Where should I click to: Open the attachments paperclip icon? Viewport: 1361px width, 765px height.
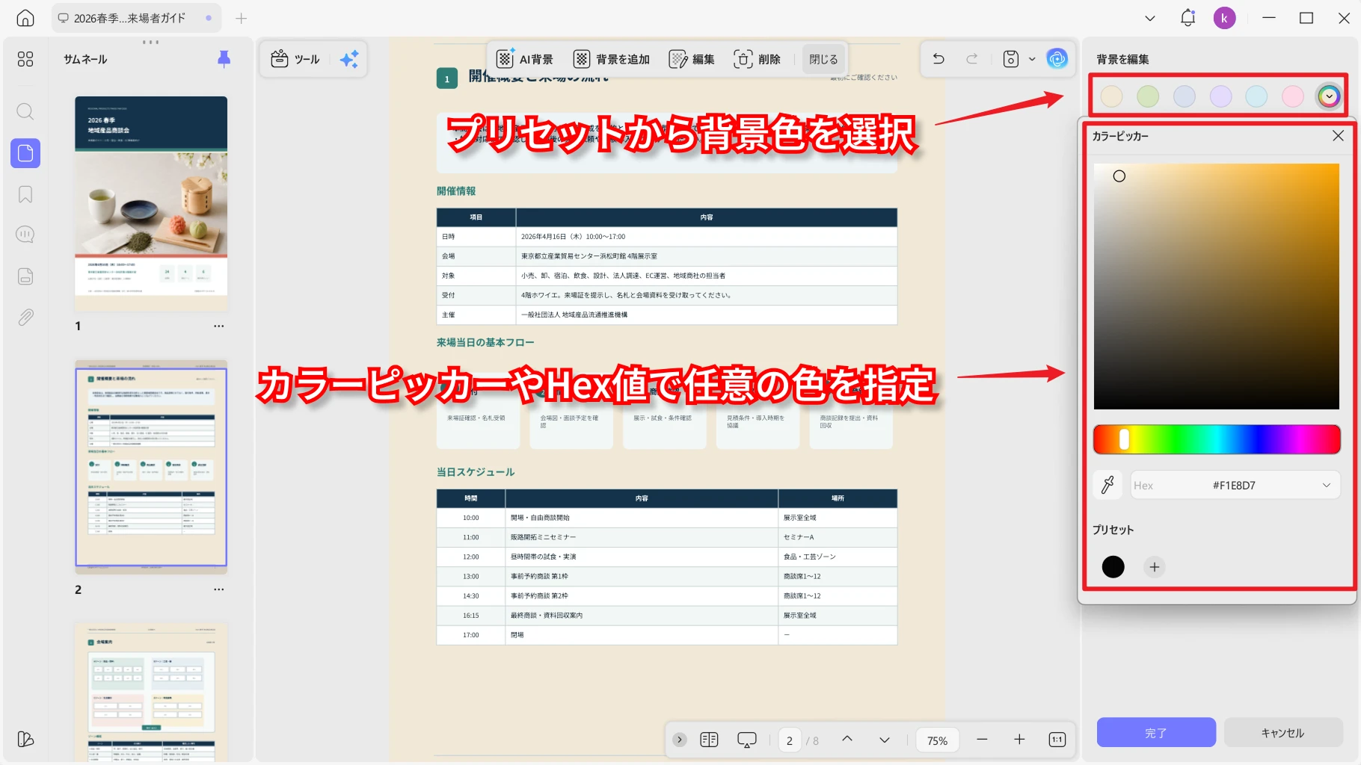coord(25,318)
